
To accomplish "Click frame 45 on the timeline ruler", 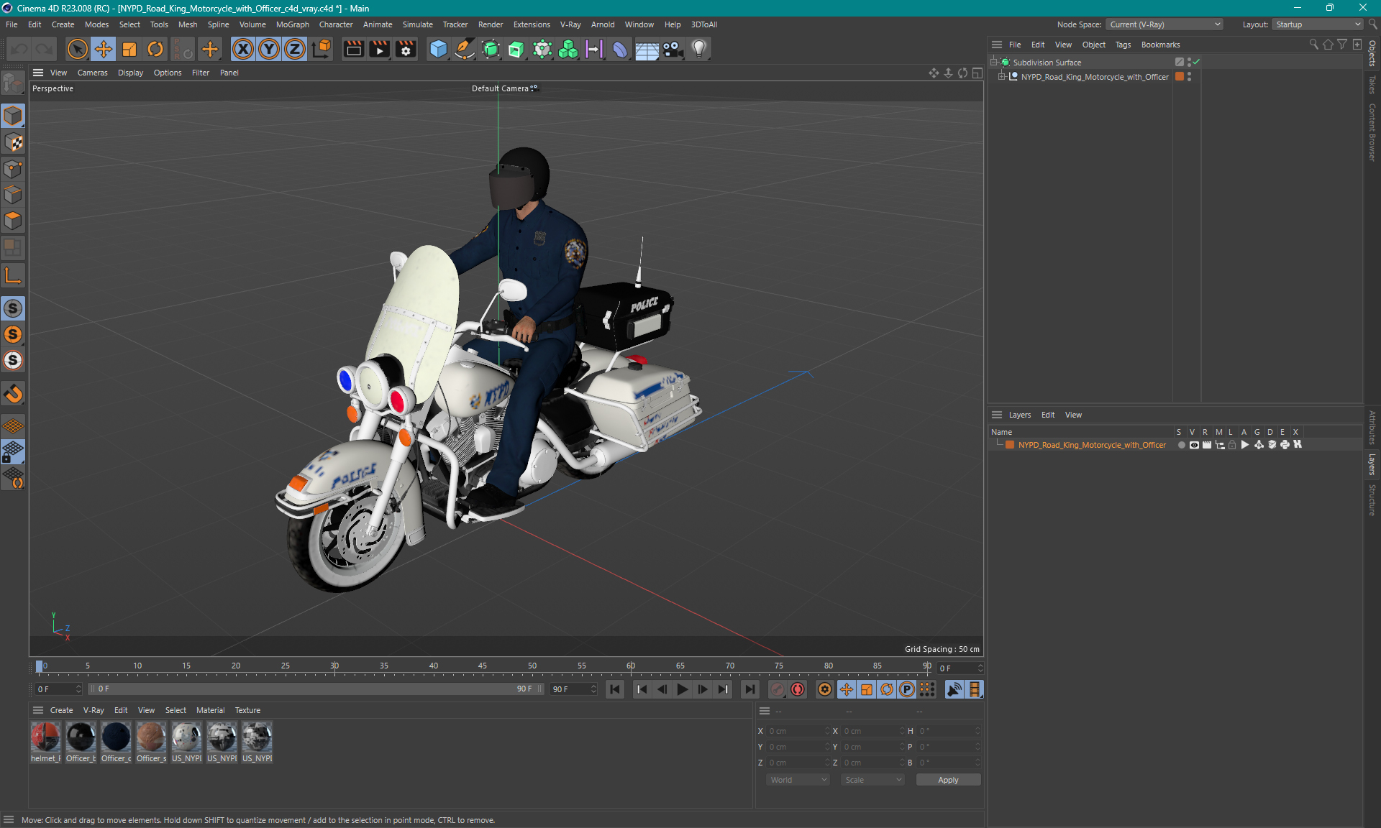I will coord(483,666).
